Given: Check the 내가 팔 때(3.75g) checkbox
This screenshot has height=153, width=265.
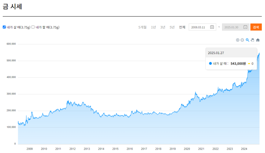Looking at the screenshot, I should click(x=33, y=27).
